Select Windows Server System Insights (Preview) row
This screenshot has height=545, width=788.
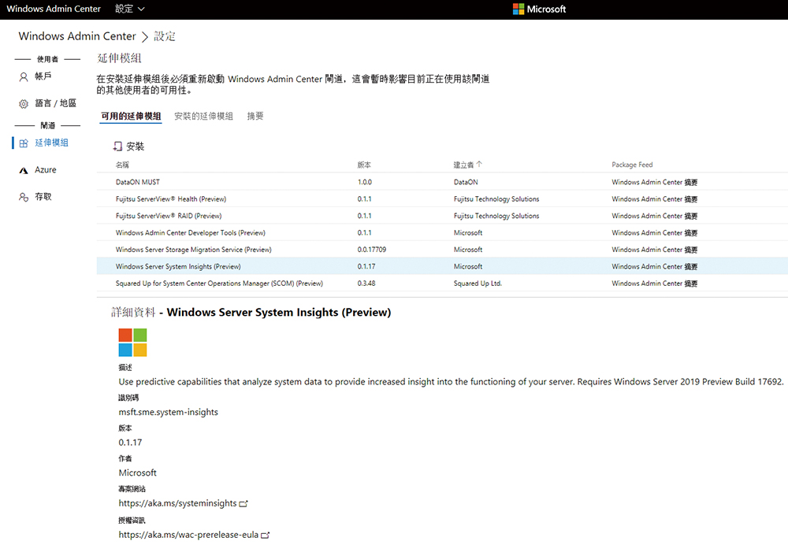coord(442,266)
